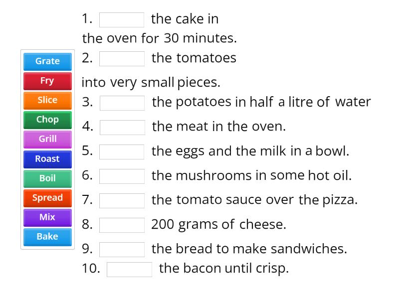The height and width of the screenshot is (299, 399).
Task: Click the blank before 'the eggs and the milk'
Action: pyautogui.click(x=122, y=151)
